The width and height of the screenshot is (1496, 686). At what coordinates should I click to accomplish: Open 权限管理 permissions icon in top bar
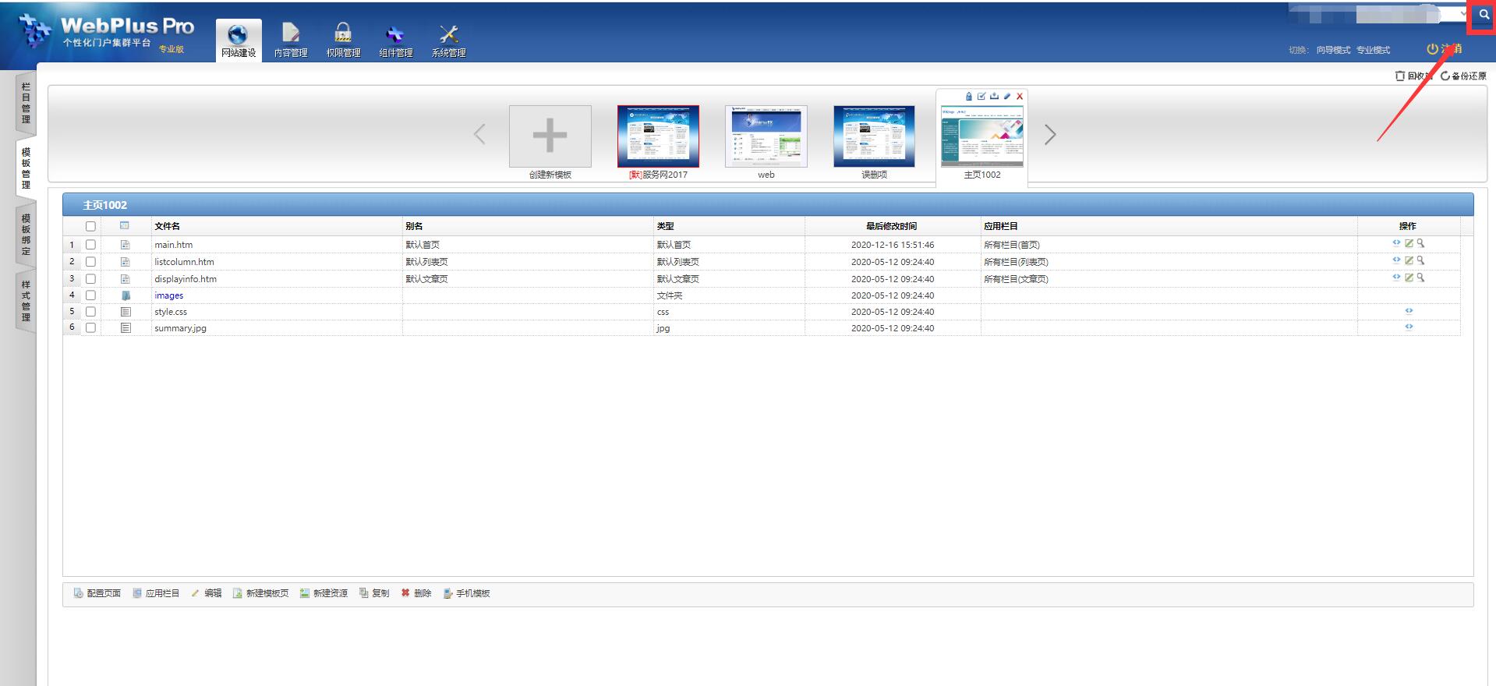[x=343, y=41]
